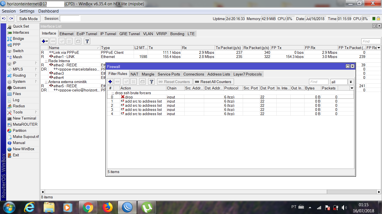Open Firefox from the taskbar

click(x=108, y=207)
